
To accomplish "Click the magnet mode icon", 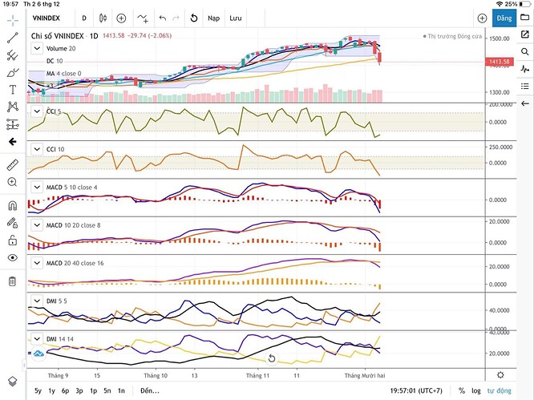I will click(x=12, y=205).
